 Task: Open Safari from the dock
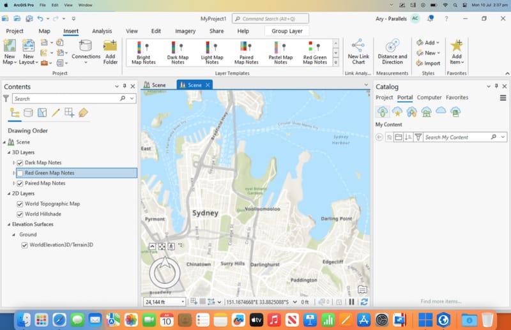coord(59,320)
